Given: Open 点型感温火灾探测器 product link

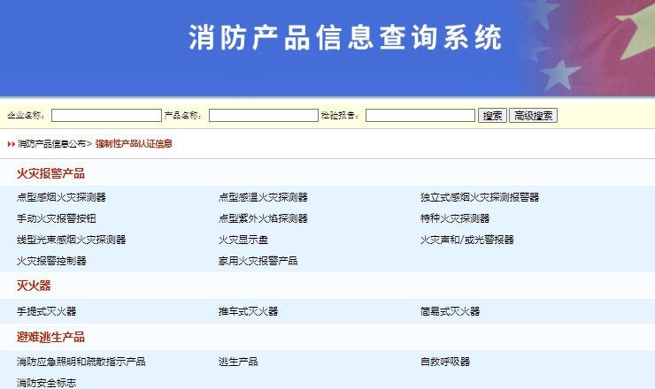Looking at the screenshot, I should (263, 197).
